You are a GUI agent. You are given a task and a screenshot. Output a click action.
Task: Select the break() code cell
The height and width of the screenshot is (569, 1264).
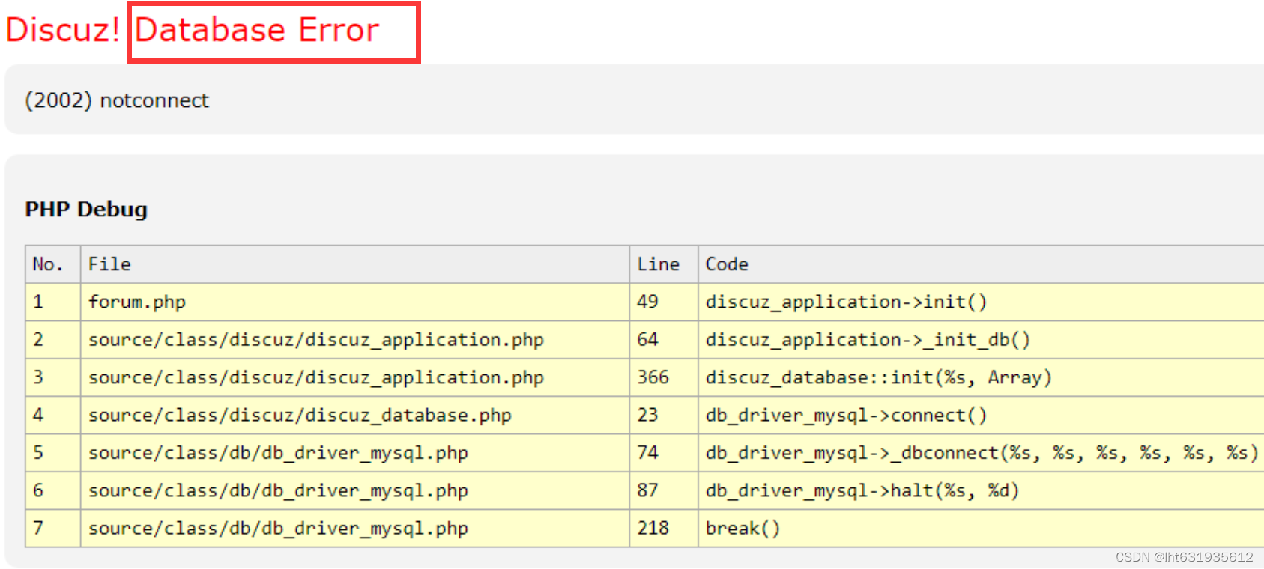pyautogui.click(x=981, y=529)
